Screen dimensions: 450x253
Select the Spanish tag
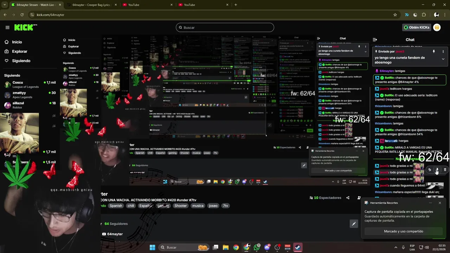pos(116,206)
